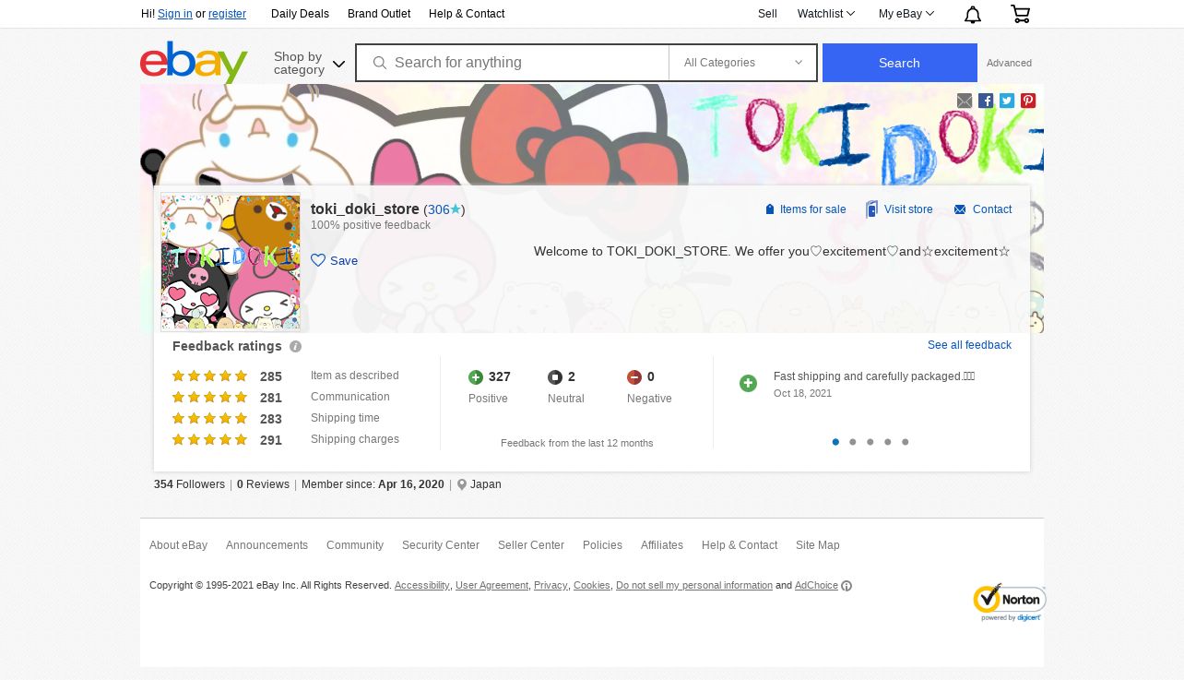
Task: Click the Item as described star rating
Action: 210,376
